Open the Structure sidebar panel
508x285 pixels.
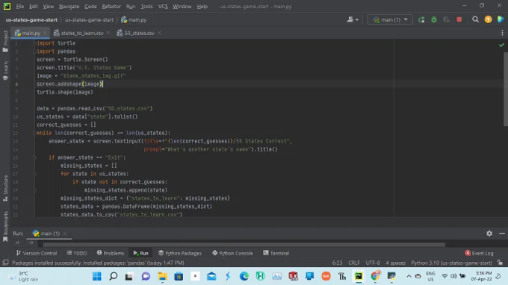point(5,188)
